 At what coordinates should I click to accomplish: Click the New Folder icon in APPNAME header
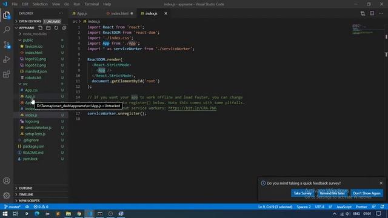48,28
